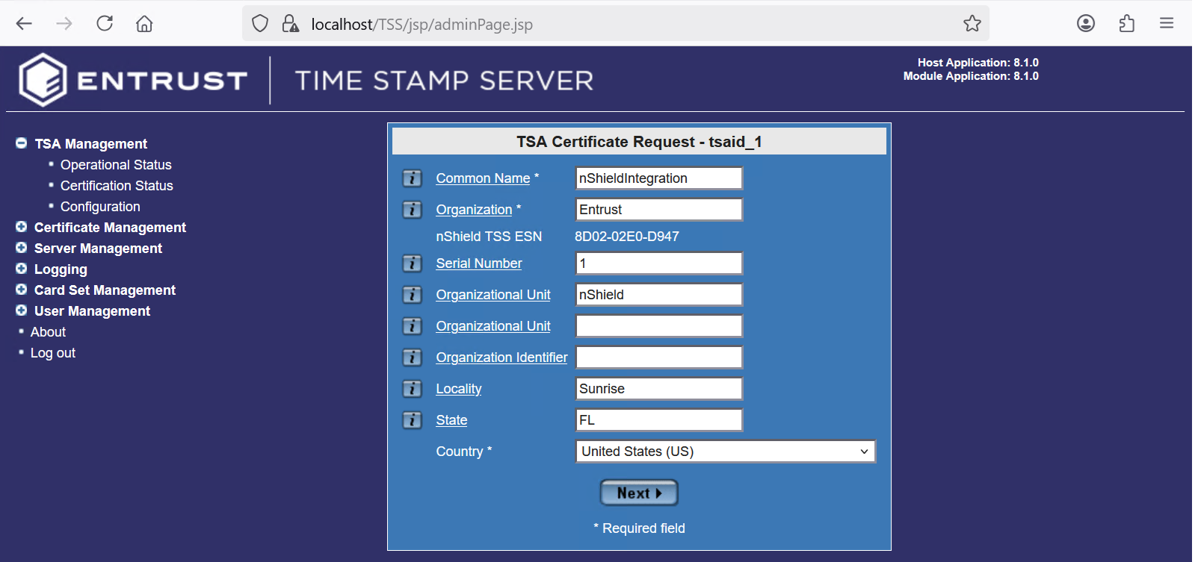This screenshot has height=562, width=1198.
Task: Click the address bar URL localhost/TSS/jsp/adminPage.jsp
Action: (422, 25)
